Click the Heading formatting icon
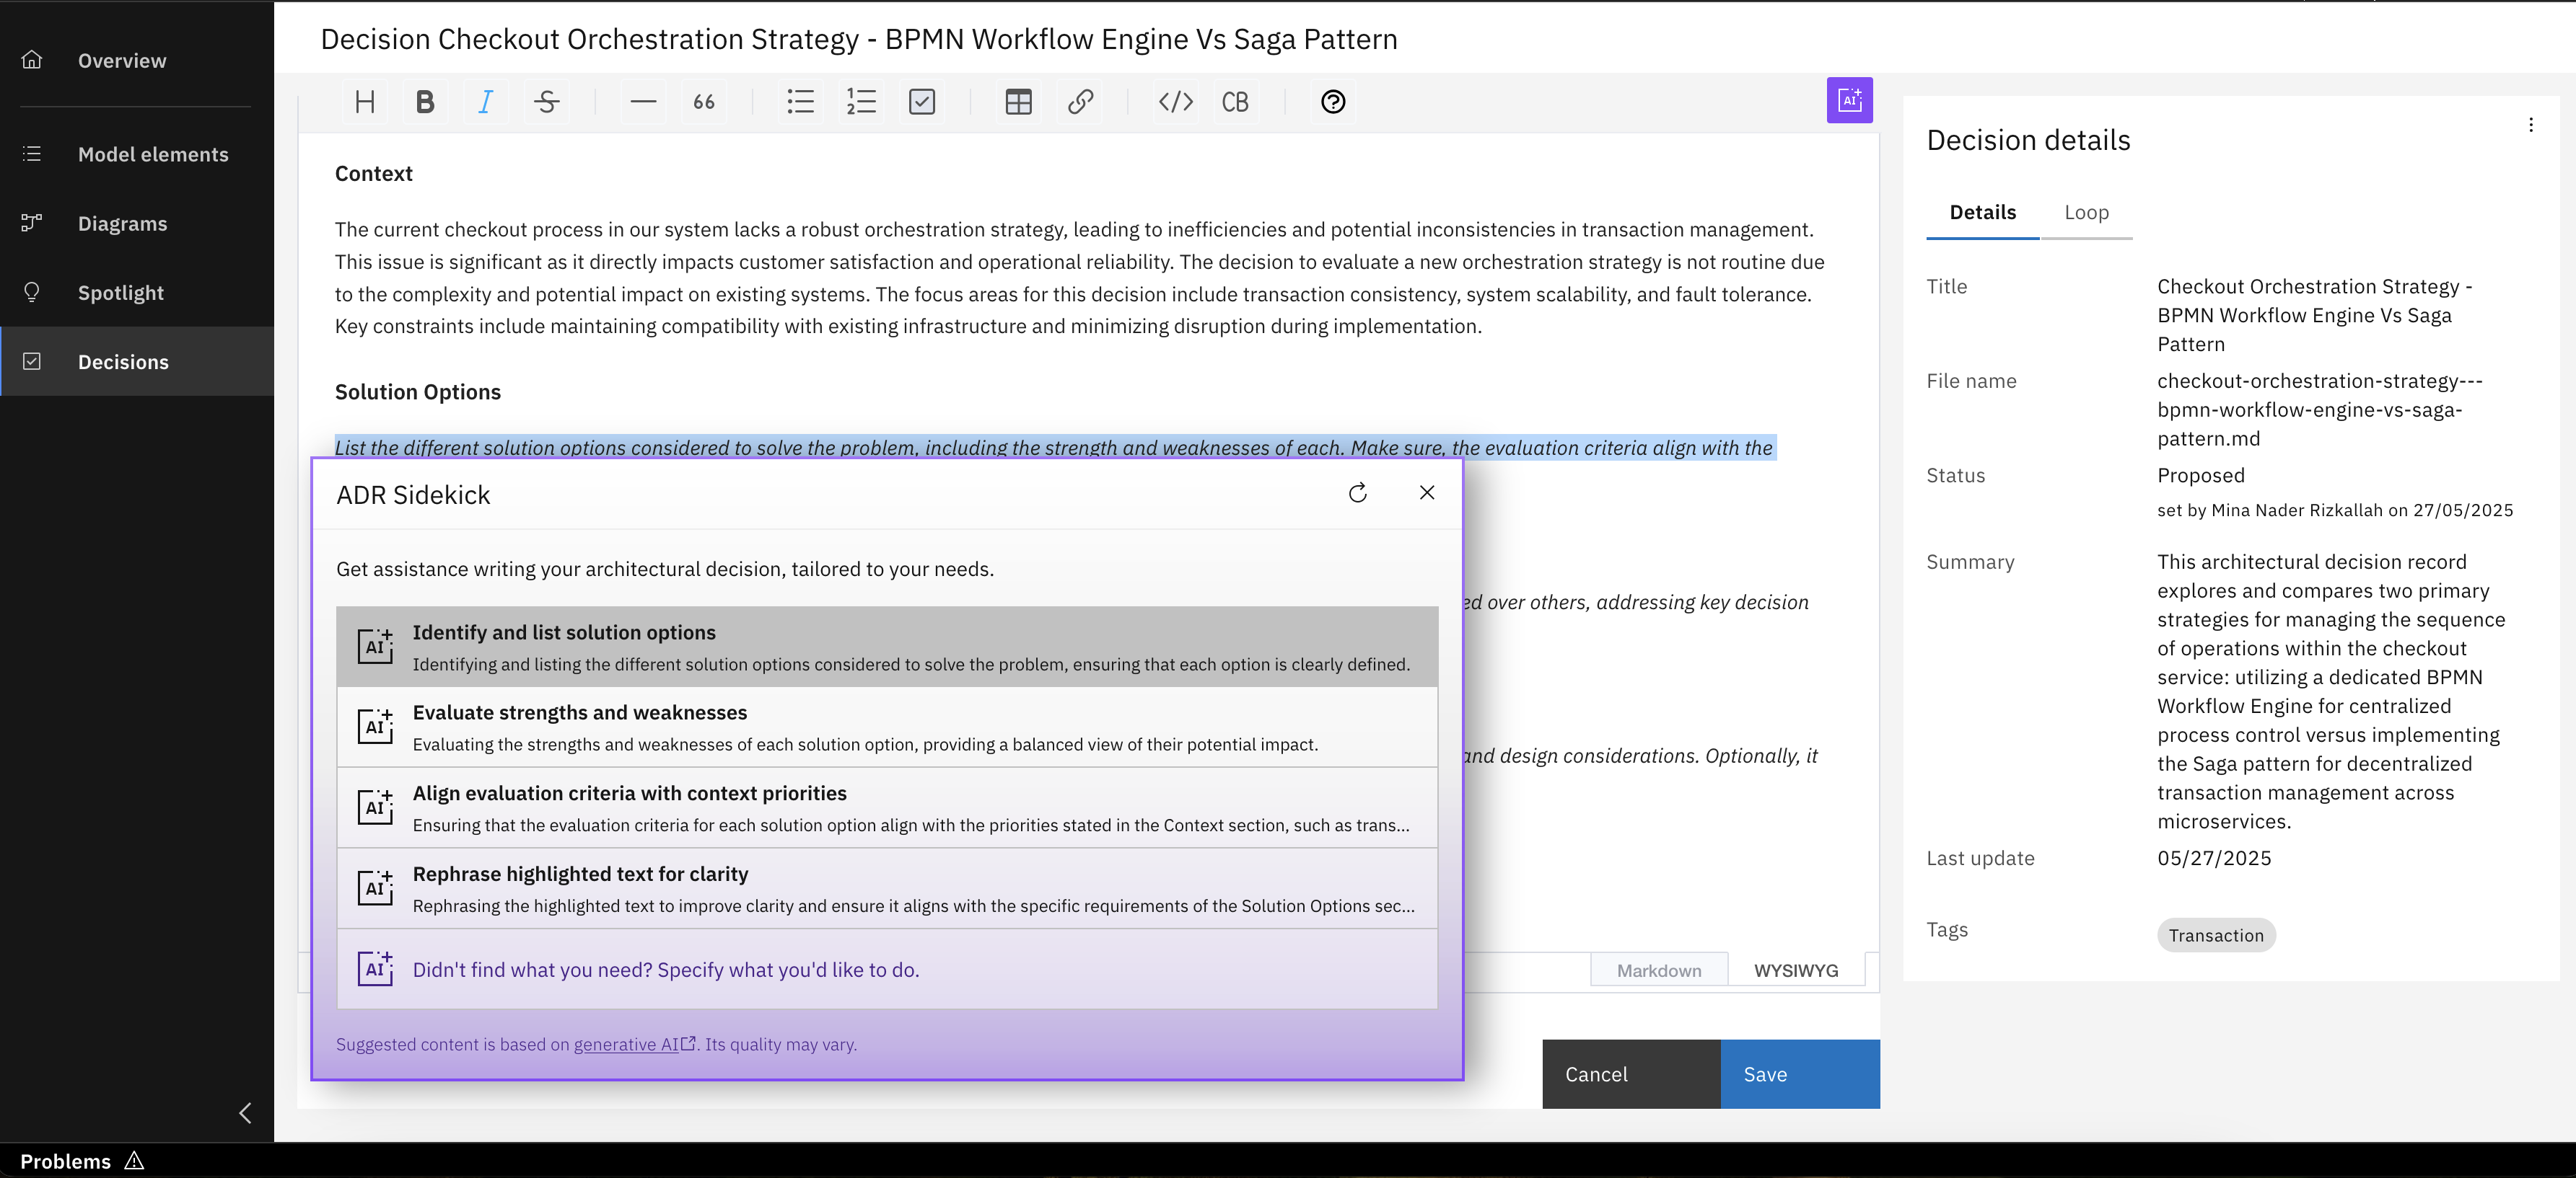The width and height of the screenshot is (2576, 1178). 365,102
